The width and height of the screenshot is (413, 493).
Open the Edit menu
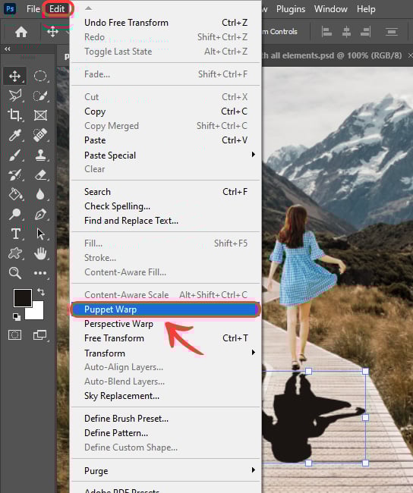point(57,9)
